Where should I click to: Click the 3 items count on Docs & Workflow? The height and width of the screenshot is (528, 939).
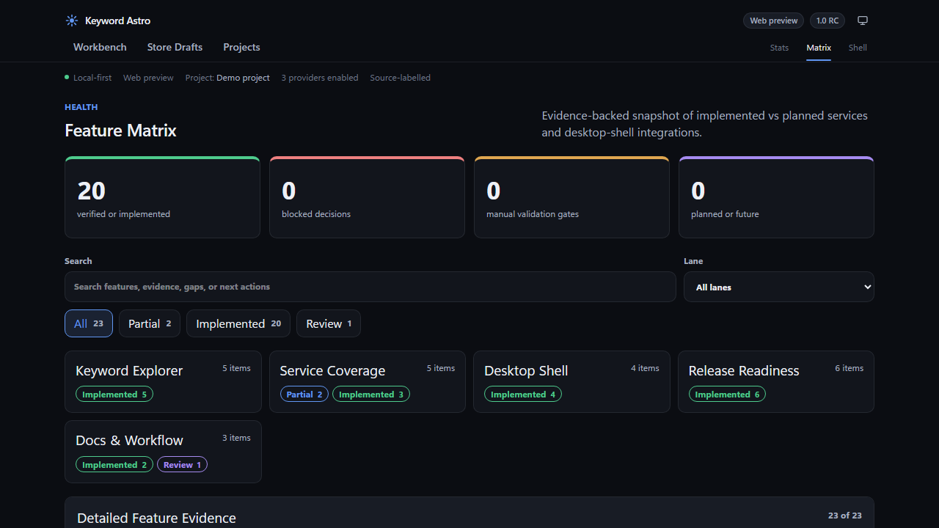236,438
